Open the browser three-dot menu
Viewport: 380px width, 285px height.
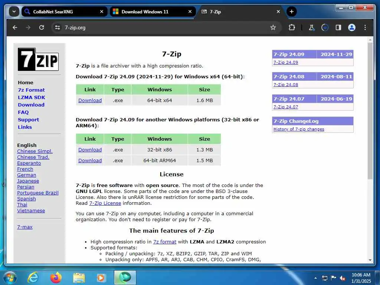pos(365,27)
